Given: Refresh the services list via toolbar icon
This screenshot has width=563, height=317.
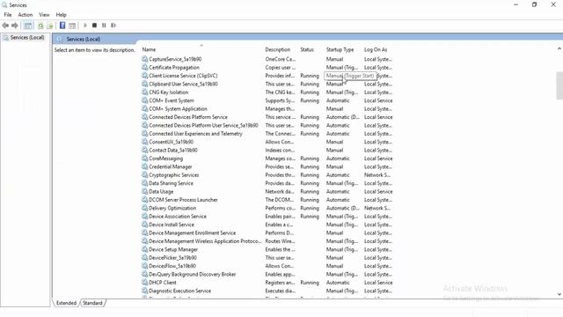Looking at the screenshot, I should [x=40, y=26].
